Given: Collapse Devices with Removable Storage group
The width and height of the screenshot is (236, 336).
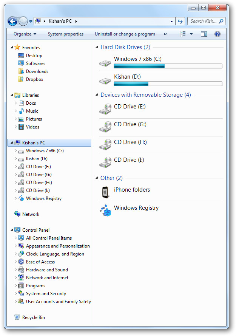Looking at the screenshot, I should click(97, 95).
